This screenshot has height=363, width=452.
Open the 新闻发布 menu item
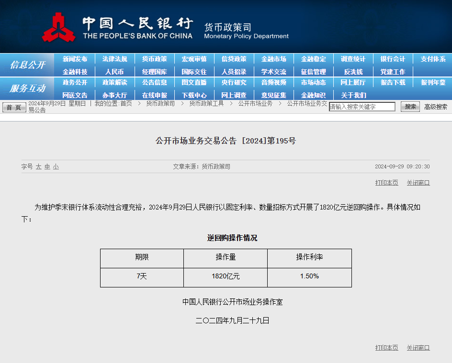coord(75,59)
